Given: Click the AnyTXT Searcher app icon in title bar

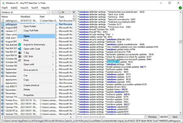Looking at the screenshot, I should point(3,3).
